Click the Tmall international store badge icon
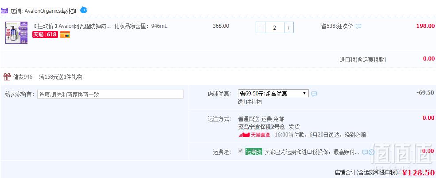Image resolution: width=436 pixels, height=178 pixels. (4, 11)
